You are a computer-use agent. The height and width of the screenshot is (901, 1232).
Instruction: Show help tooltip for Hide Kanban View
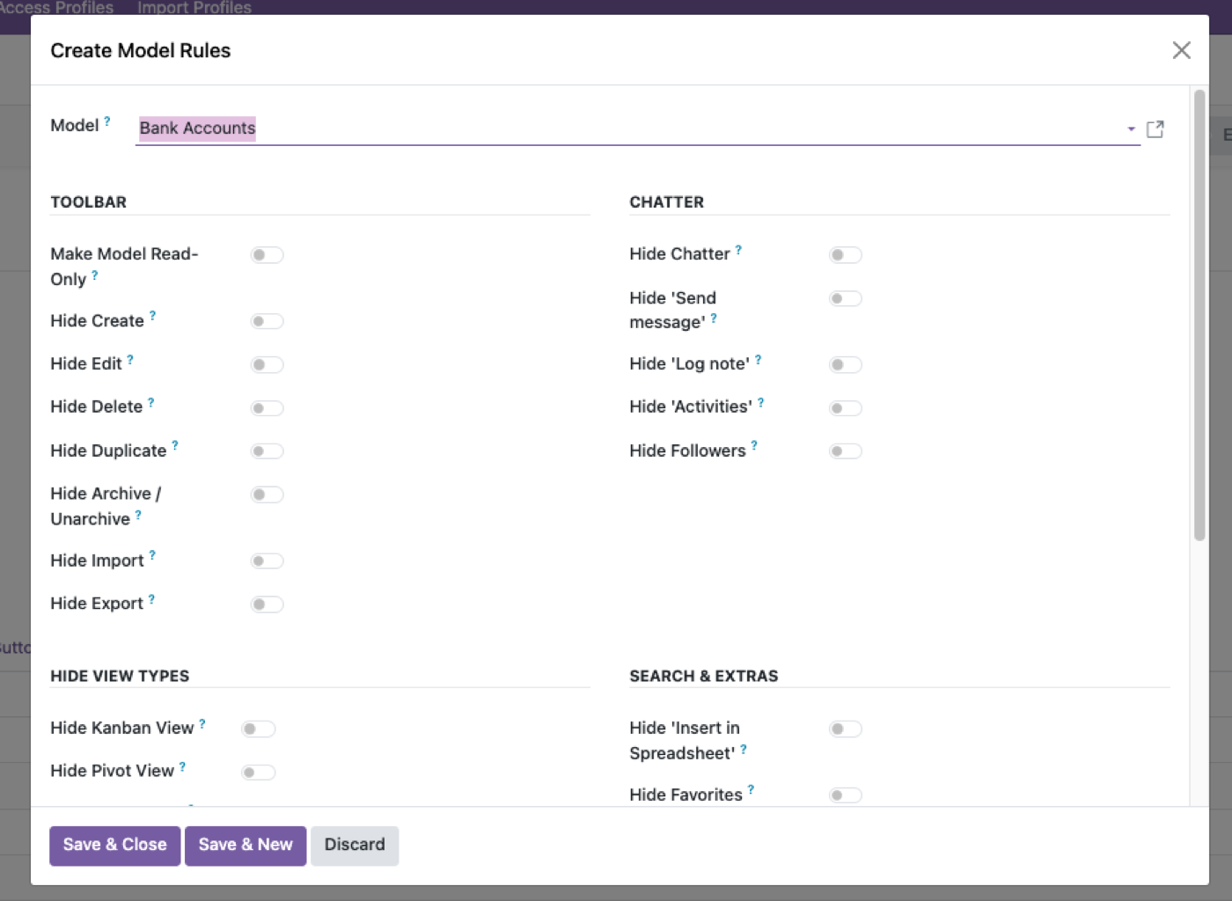point(202,723)
